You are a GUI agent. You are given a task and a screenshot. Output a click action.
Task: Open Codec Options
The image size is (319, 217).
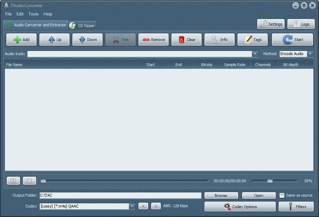[240, 207]
